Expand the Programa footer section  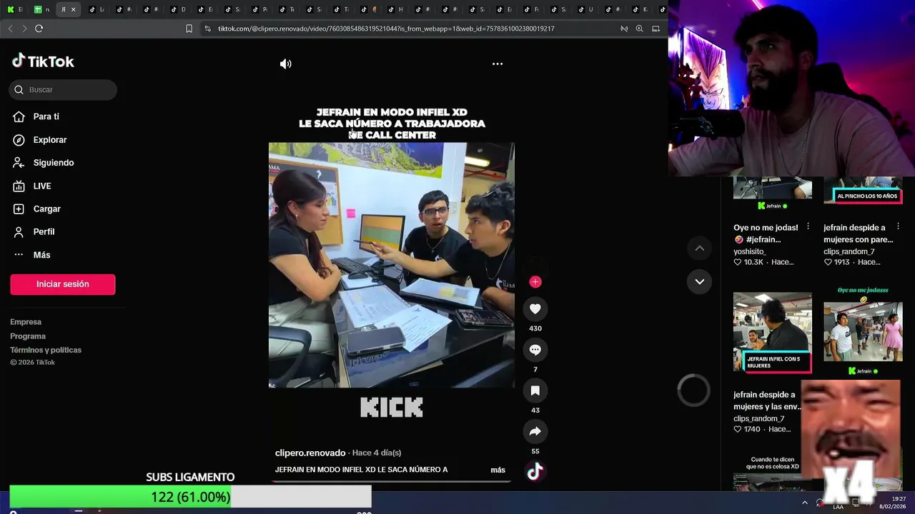coord(28,336)
